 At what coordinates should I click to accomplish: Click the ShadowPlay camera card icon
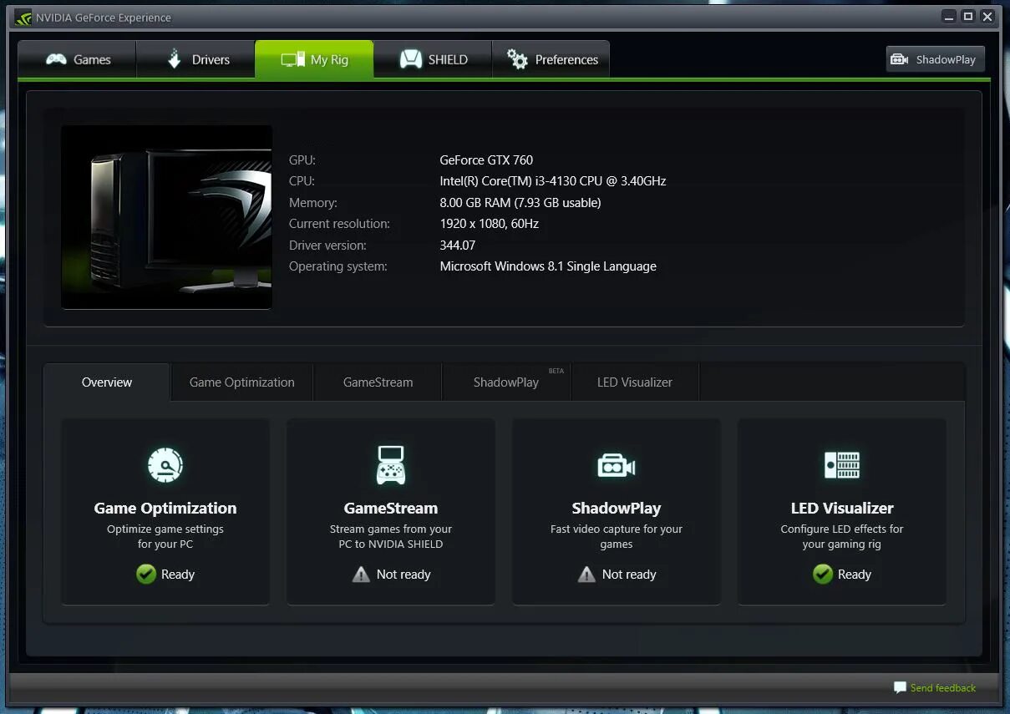(x=616, y=465)
